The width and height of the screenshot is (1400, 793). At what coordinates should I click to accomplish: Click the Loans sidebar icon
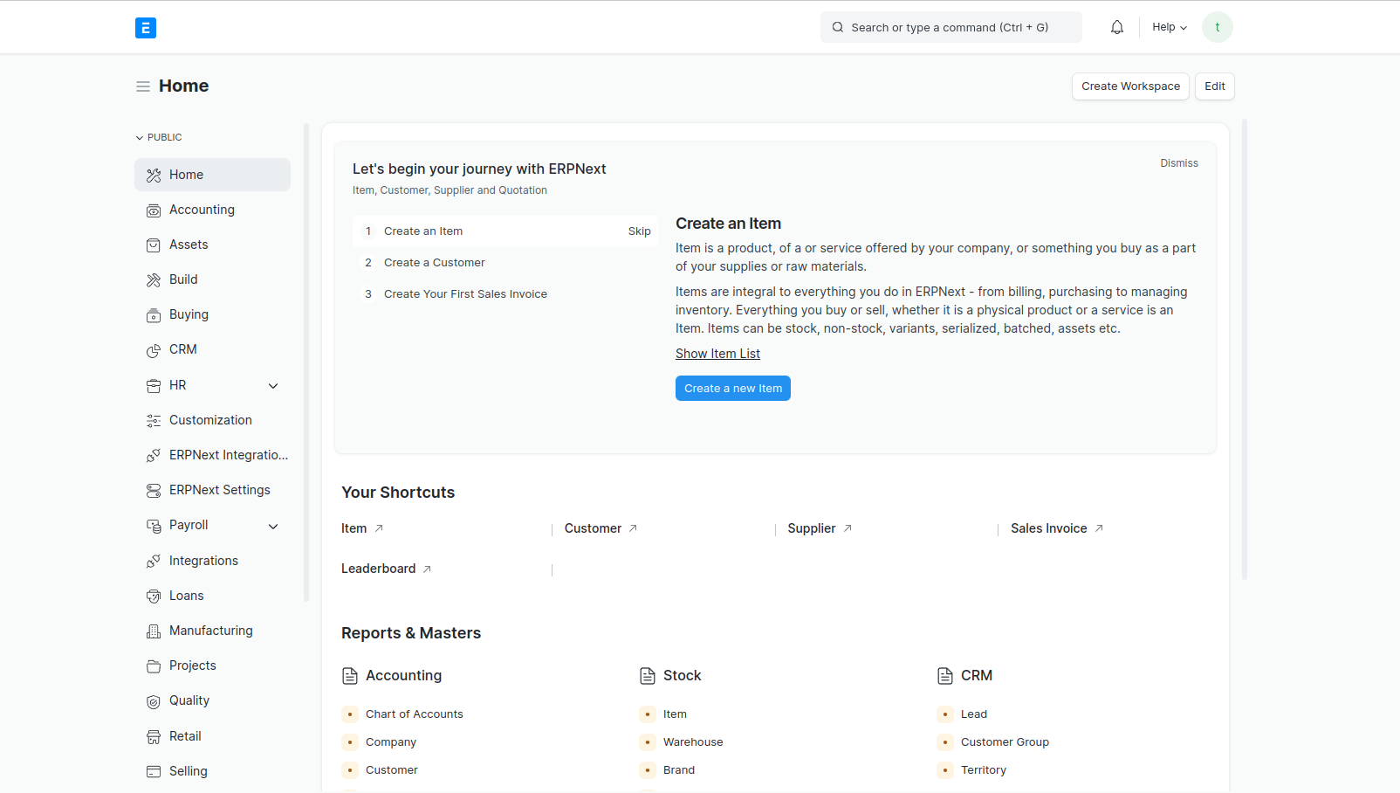(x=154, y=596)
